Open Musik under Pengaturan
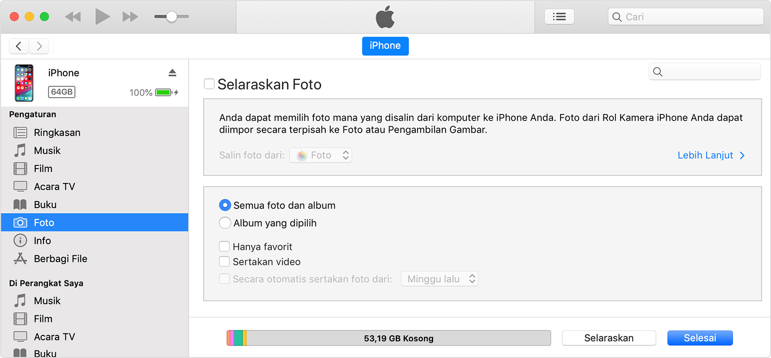Image resolution: width=771 pixels, height=358 pixels. (x=94, y=150)
